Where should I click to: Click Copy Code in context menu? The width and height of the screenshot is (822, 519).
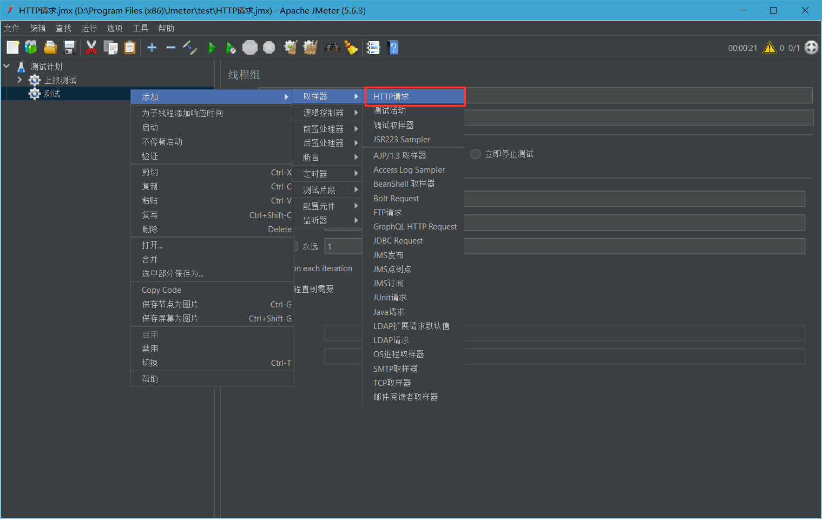point(212,290)
